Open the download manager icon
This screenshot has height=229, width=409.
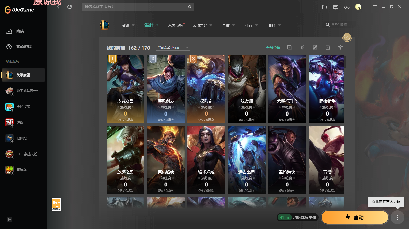tap(347, 7)
